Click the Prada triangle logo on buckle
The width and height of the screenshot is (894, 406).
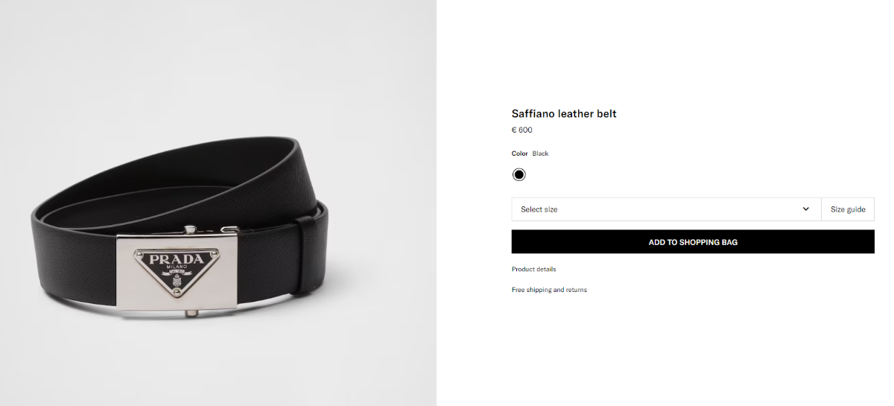[178, 270]
